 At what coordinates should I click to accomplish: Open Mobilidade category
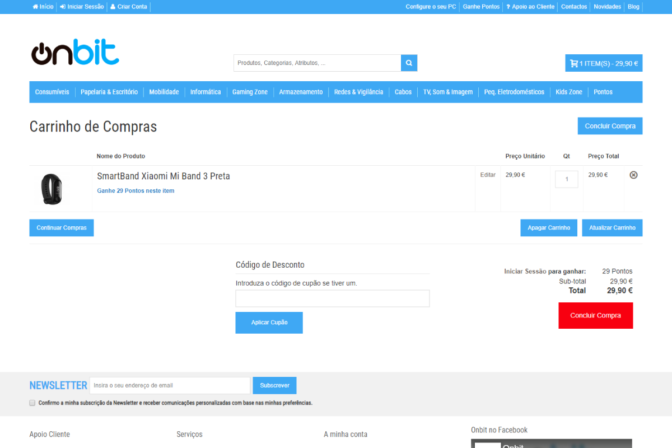pos(164,92)
